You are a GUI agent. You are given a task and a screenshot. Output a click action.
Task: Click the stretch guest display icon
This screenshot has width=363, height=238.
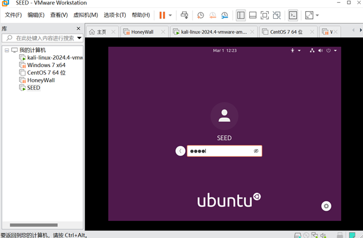[x=309, y=15]
